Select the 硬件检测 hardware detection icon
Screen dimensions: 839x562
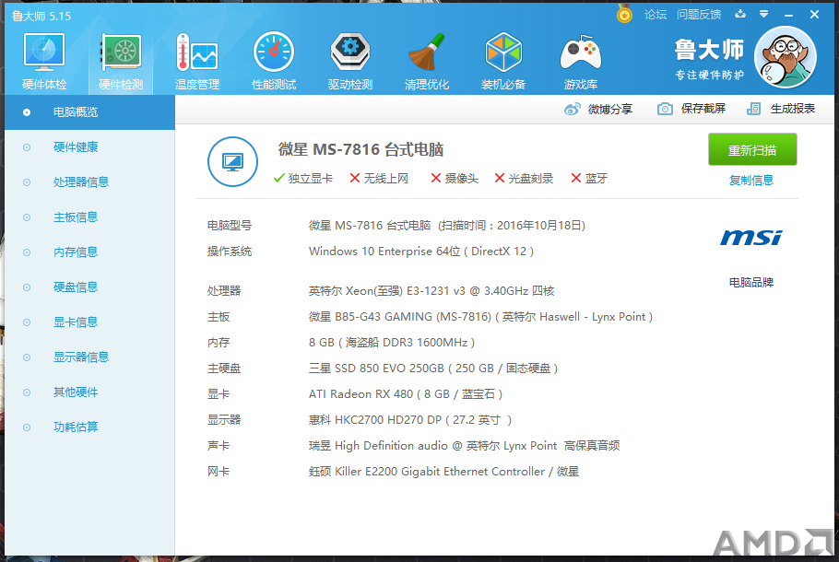click(121, 61)
